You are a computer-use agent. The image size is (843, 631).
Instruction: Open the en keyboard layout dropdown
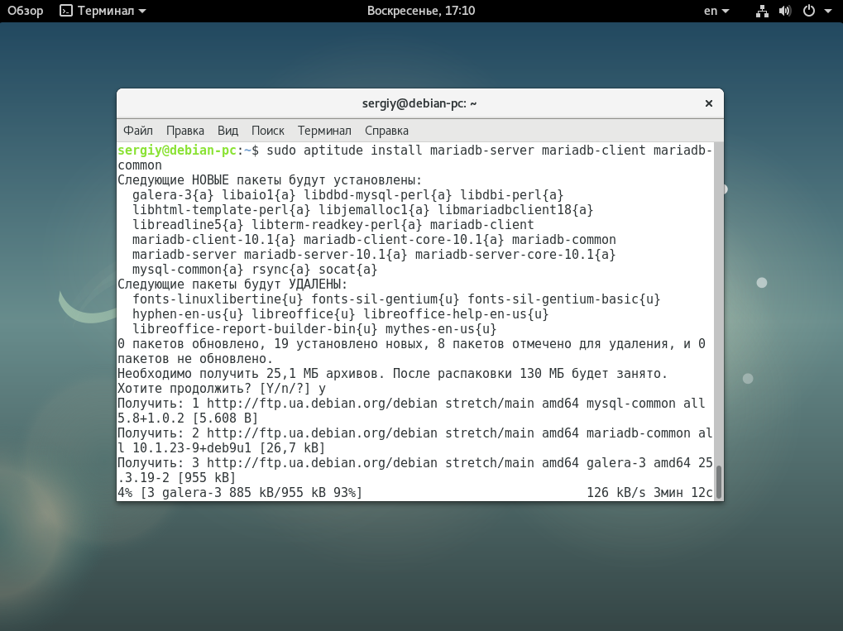(x=716, y=12)
